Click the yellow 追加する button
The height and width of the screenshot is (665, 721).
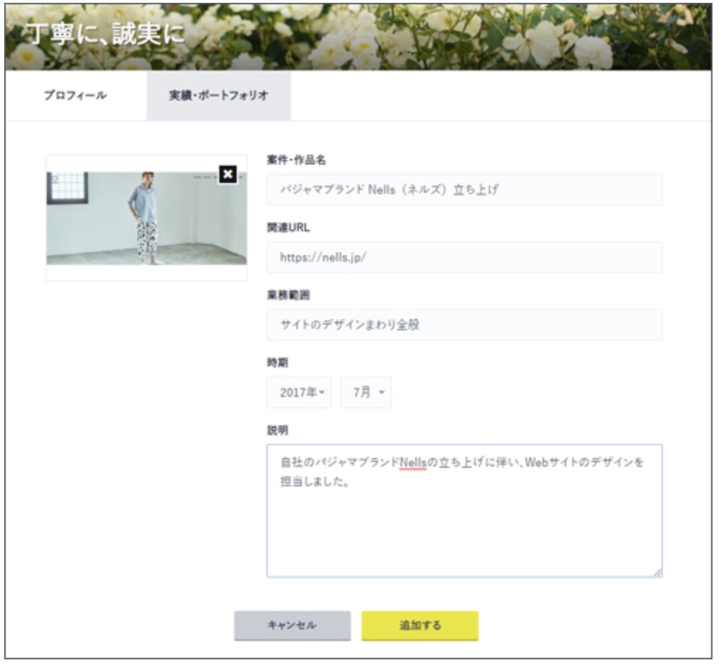pos(420,625)
